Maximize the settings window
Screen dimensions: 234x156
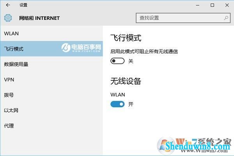pos(212,5)
